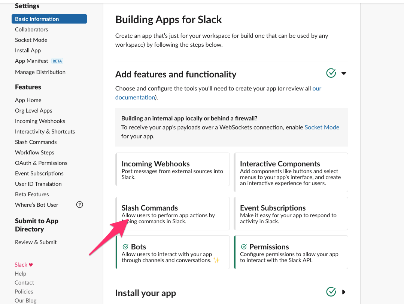Viewport: 404px width, 304px height.
Task: Click the 'Features' sidebar heading
Action: coord(28,87)
